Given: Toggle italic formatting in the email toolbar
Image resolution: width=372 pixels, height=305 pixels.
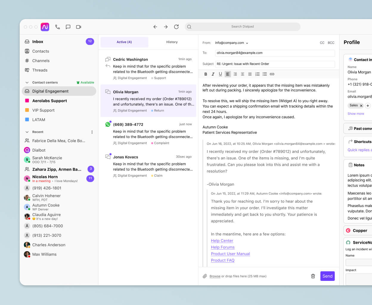Looking at the screenshot, I should 213,74.
